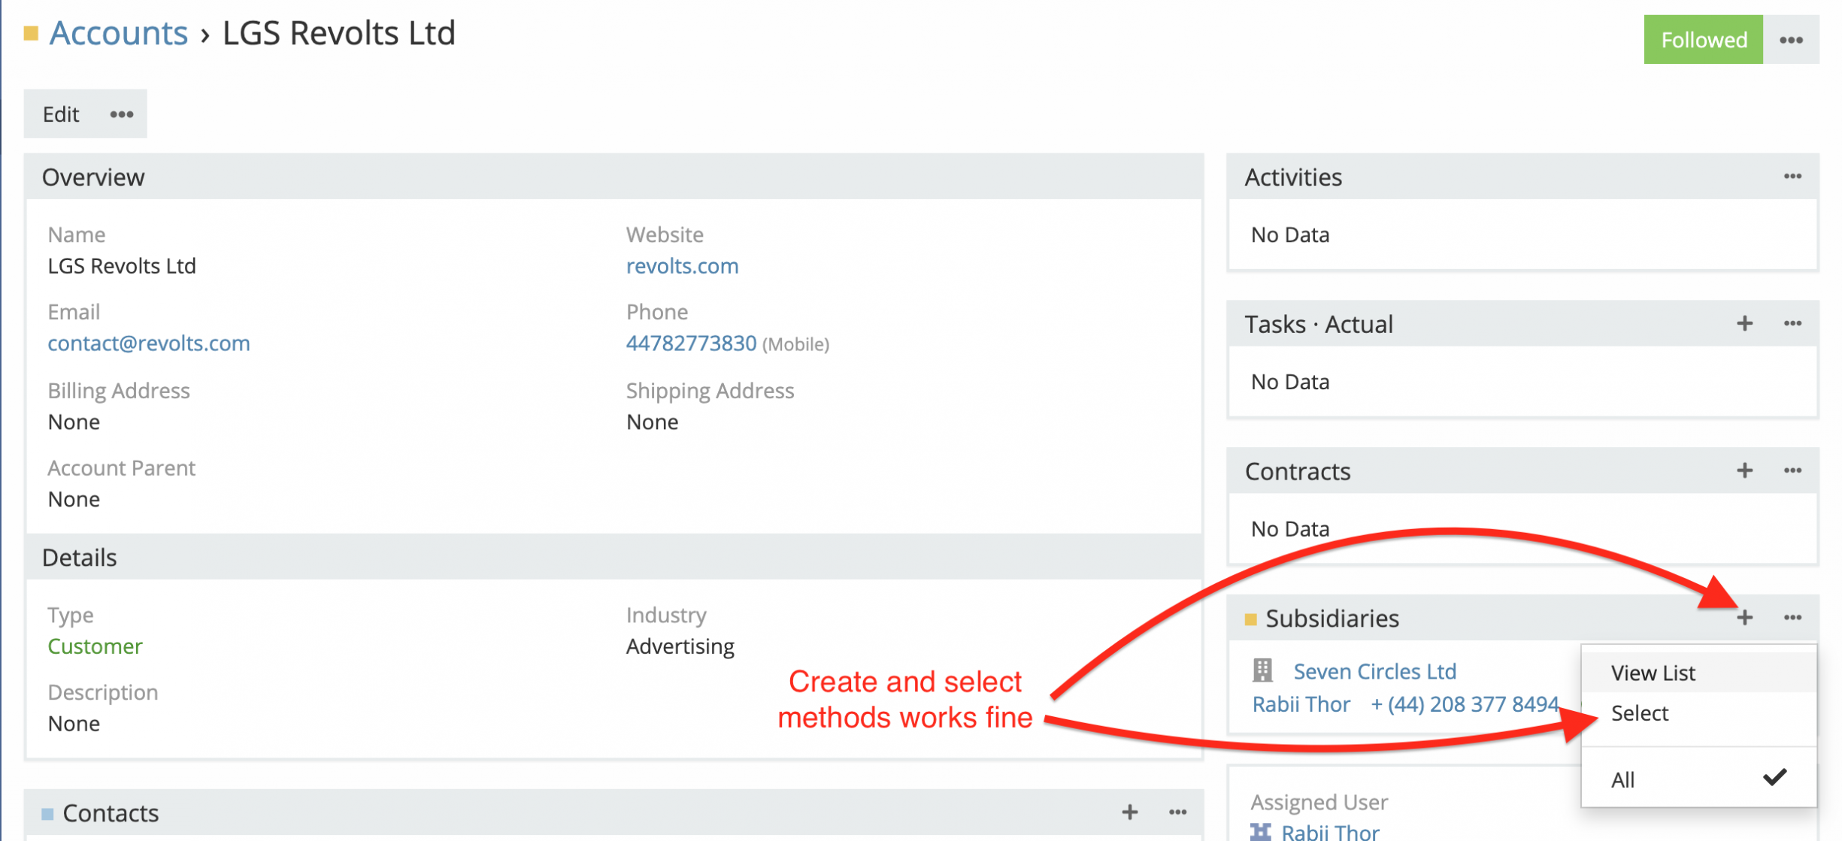Screen dimensions: 1842x841
Task: Open the Activities panel three-dot menu
Action: [x=1792, y=177]
